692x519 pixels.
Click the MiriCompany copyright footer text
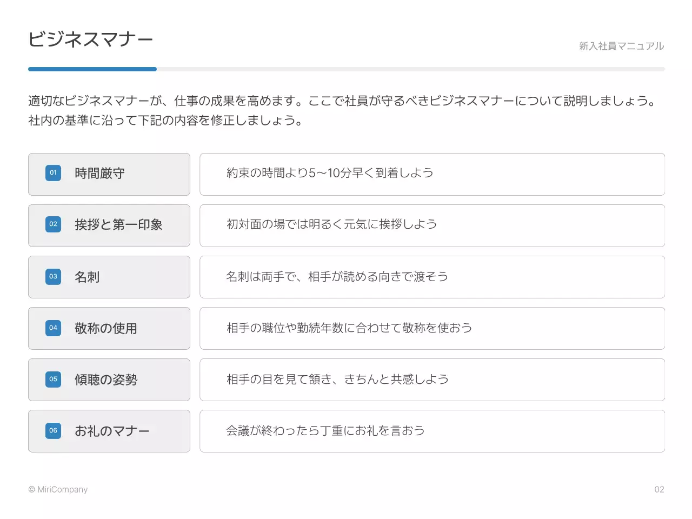pos(58,489)
